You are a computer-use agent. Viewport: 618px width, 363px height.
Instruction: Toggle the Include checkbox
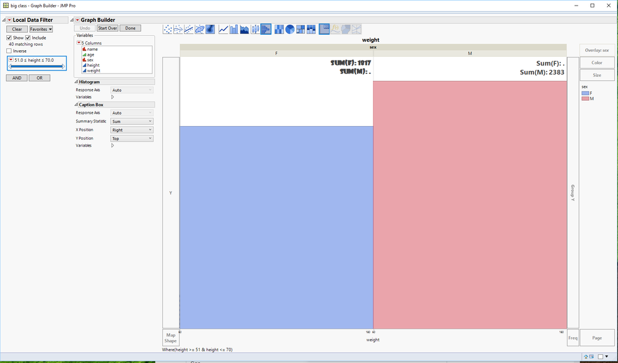pos(28,38)
